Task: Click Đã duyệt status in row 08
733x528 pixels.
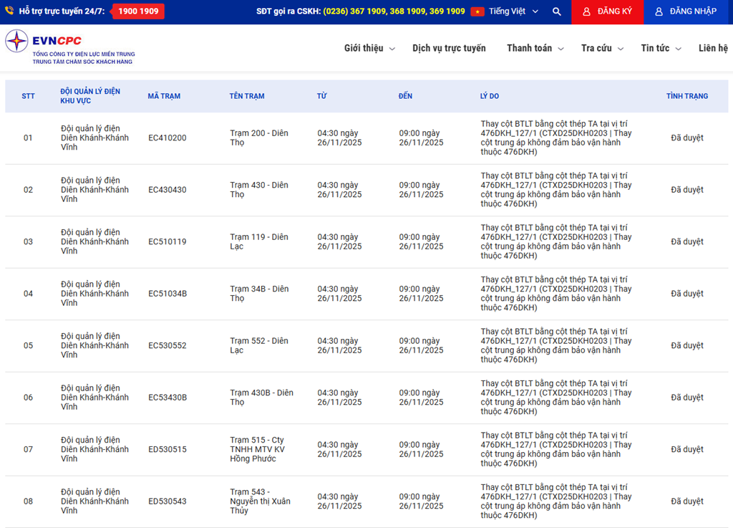Action: click(686, 501)
